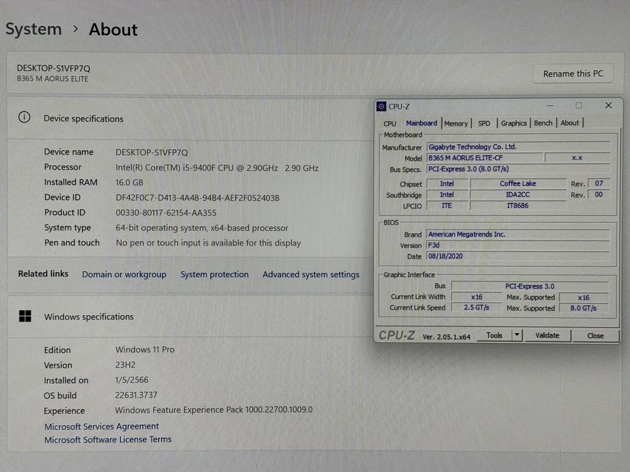The image size is (630, 472).
Task: Click the LPCIO value IT8686
Action: (518, 206)
